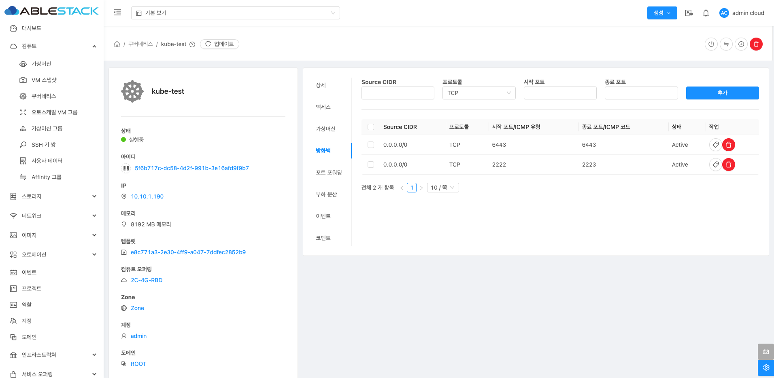
Task: Collapse the sidebar menu icon
Action: coord(117,13)
